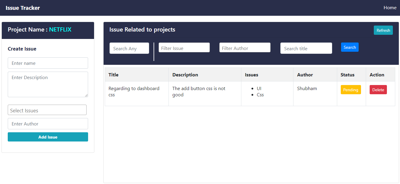Image resolution: width=400 pixels, height=184 pixels.
Task: Open the Select Issues dropdown
Action: pyautogui.click(x=47, y=110)
